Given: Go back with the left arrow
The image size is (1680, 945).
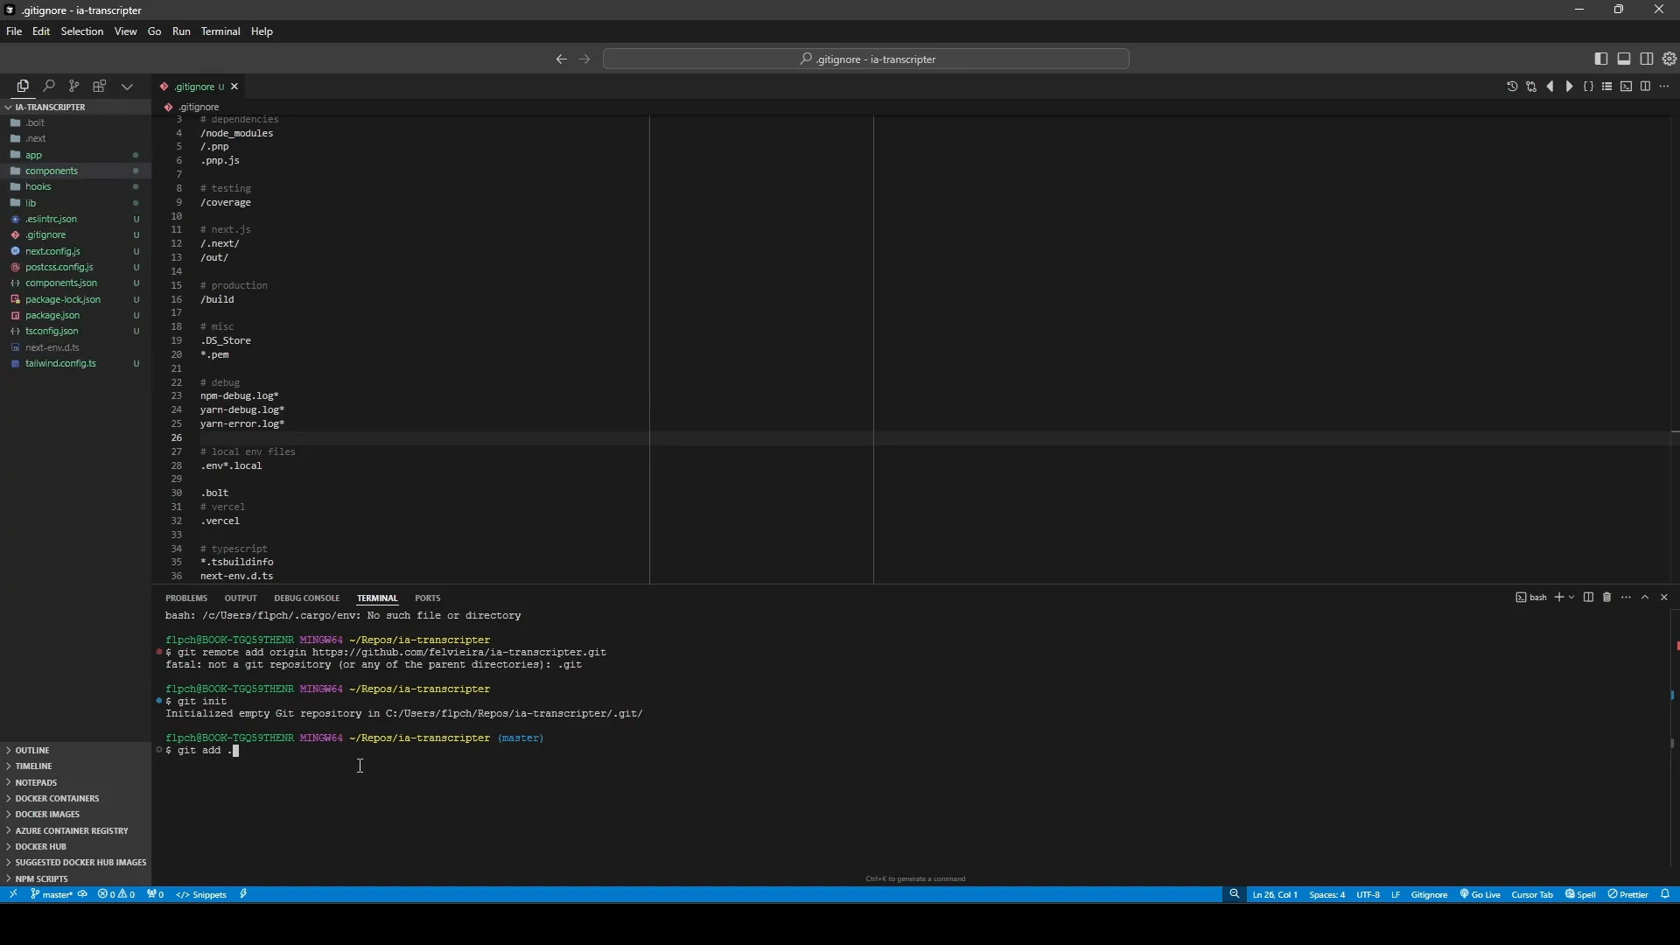Looking at the screenshot, I should pyautogui.click(x=561, y=59).
